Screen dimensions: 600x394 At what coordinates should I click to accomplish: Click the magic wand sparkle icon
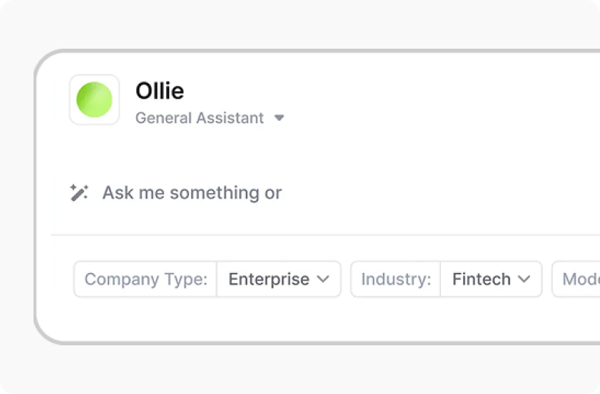79,192
